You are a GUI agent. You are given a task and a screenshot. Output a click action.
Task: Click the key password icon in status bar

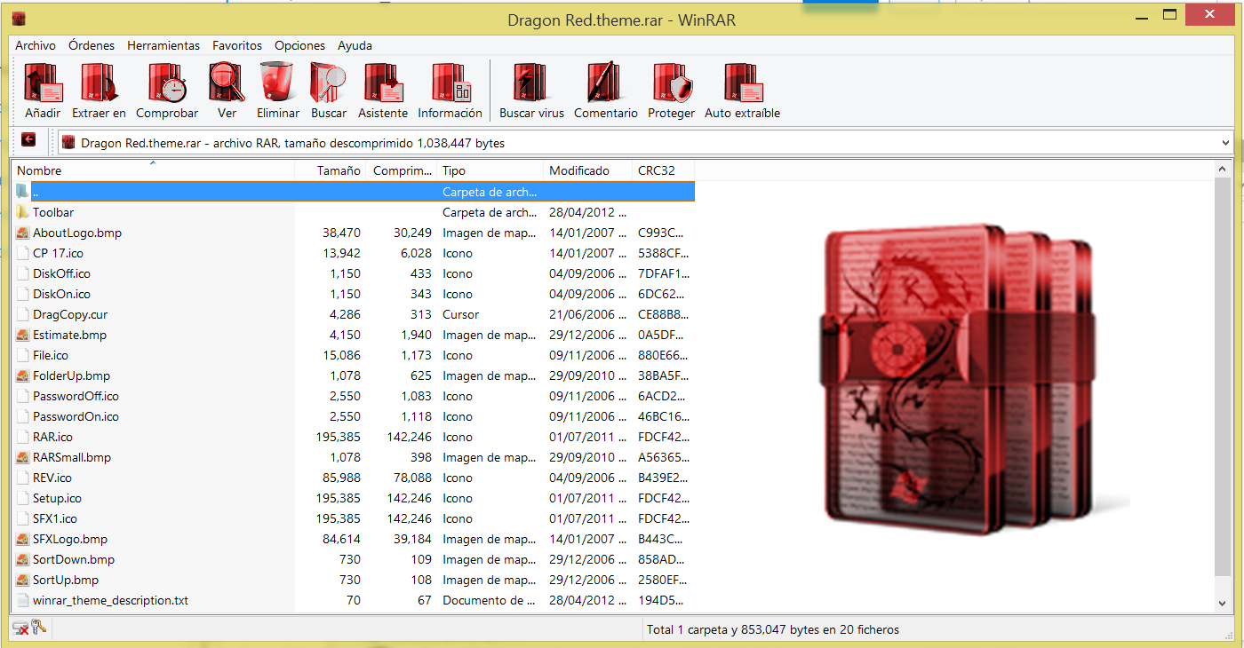click(x=38, y=628)
